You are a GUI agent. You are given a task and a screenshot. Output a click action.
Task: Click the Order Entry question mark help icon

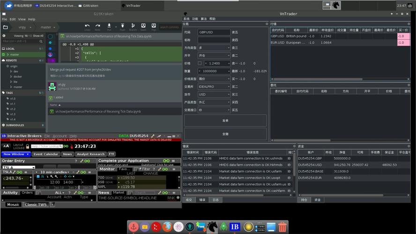[76, 161]
